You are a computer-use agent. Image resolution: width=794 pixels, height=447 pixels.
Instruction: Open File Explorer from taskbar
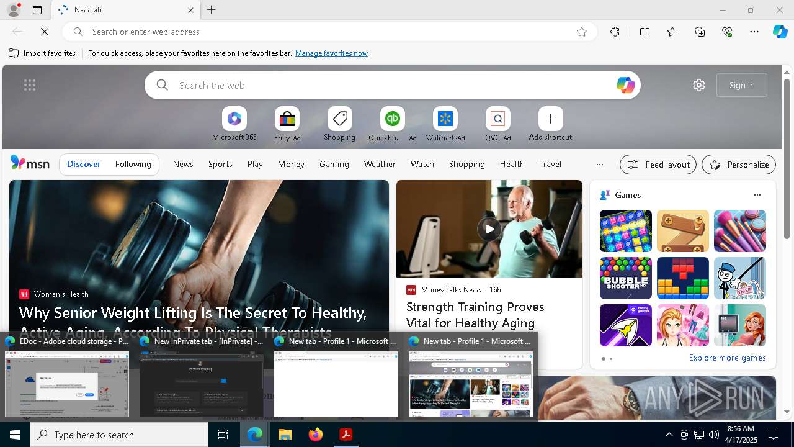point(285,435)
